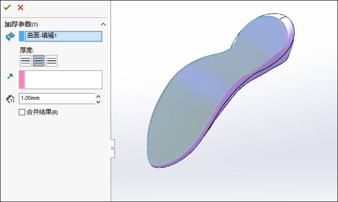Click the 1.00mm thickness value field

pos(56,98)
